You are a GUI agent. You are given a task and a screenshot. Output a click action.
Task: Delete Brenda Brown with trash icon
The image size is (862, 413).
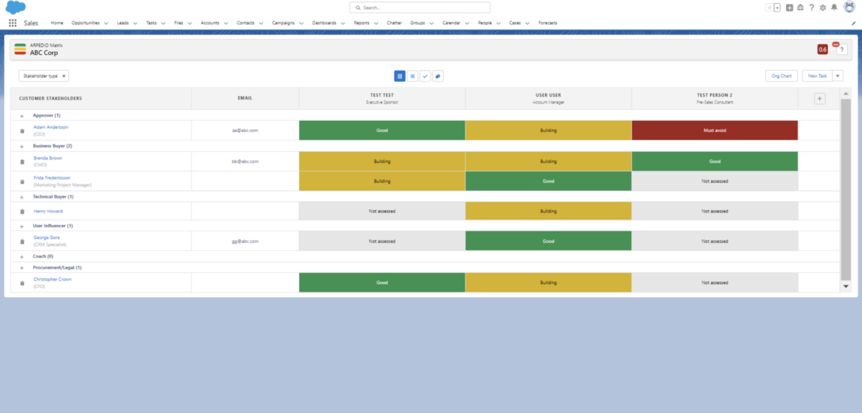point(22,162)
